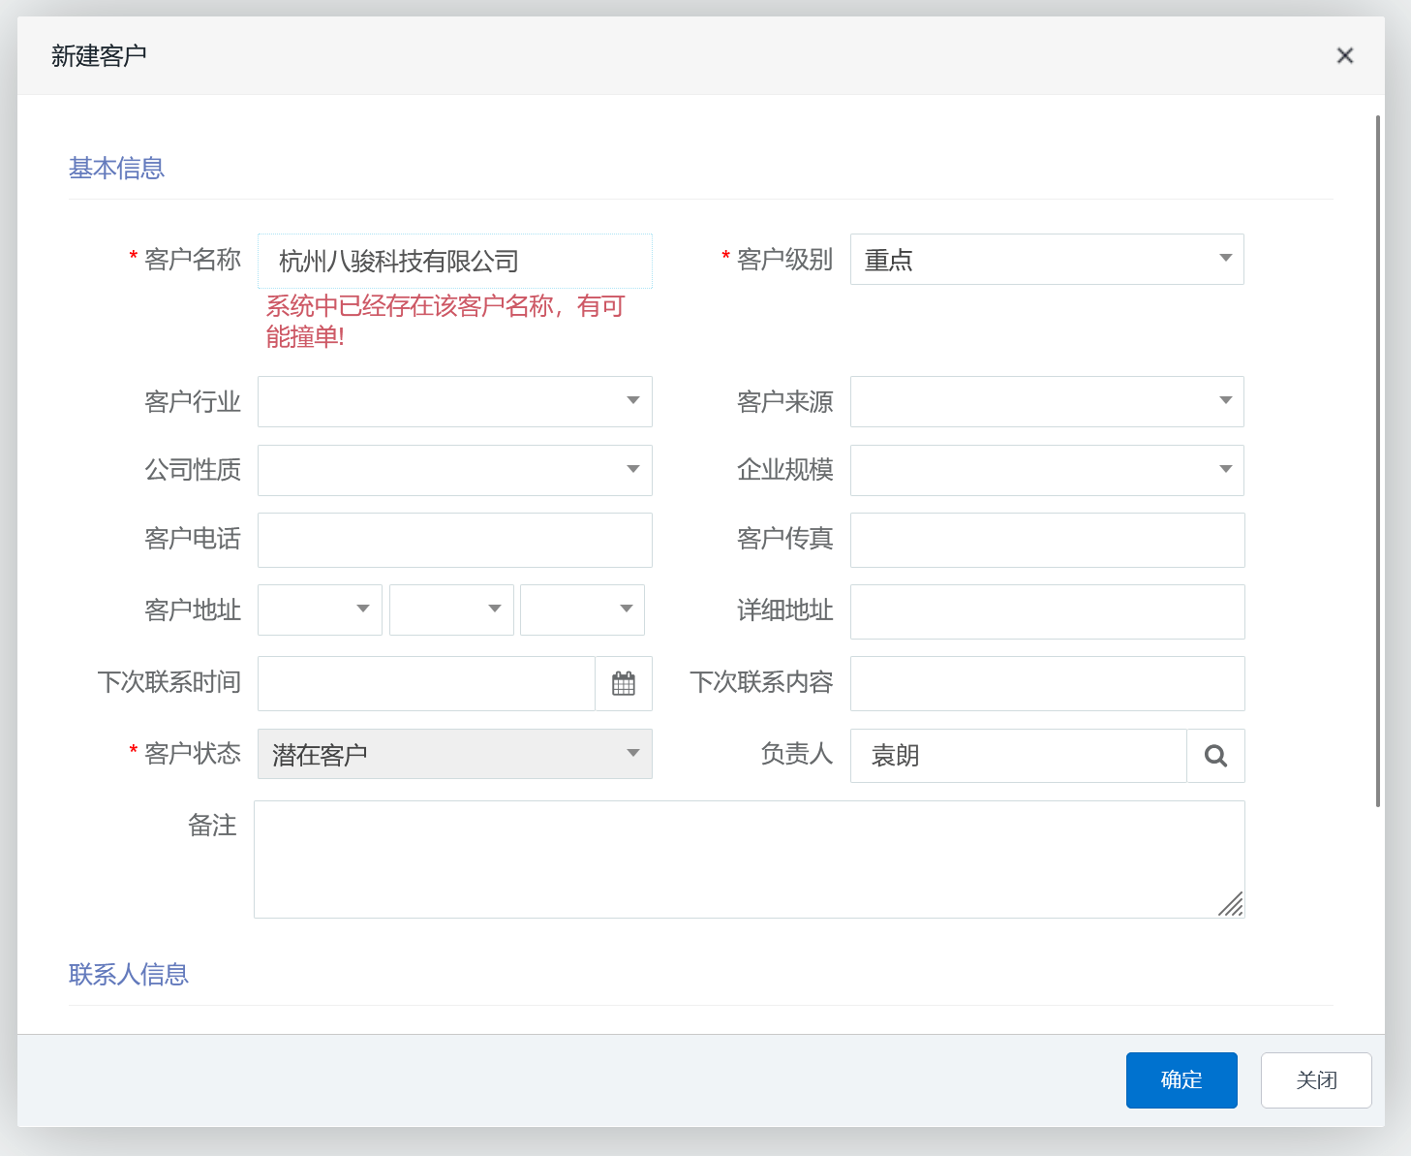Click the expand arrow of 客户来源
This screenshot has width=1411, height=1156.
[x=1224, y=401]
